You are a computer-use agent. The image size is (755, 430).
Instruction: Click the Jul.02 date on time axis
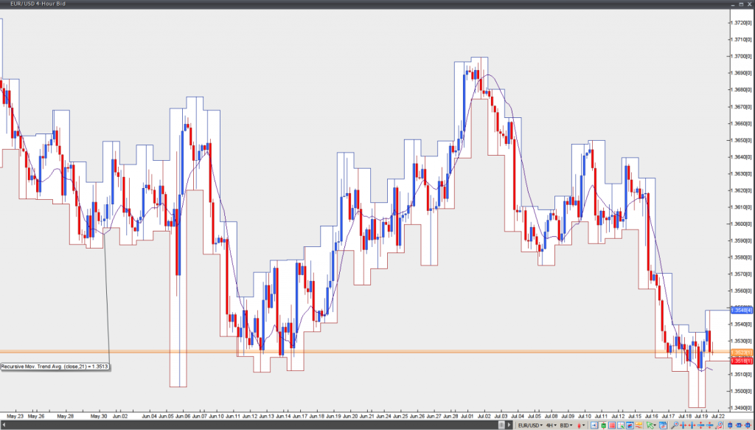click(482, 416)
